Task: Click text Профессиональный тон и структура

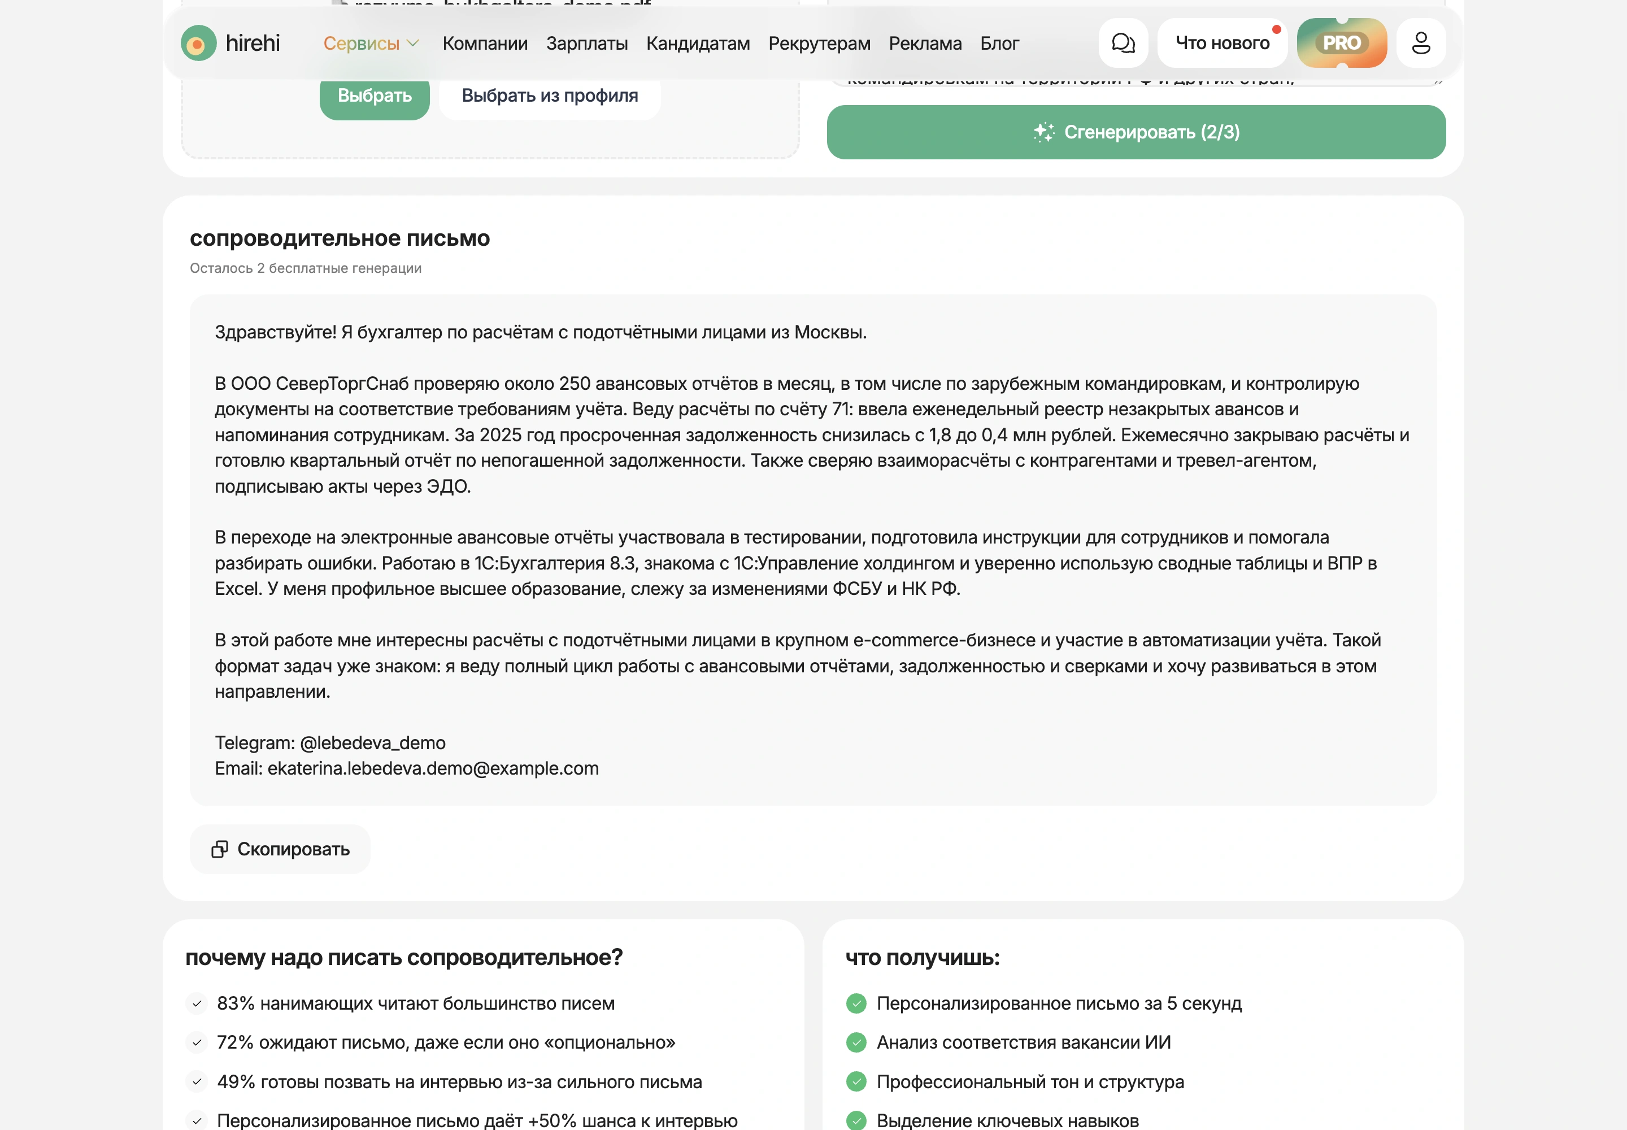Action: tap(1030, 1082)
